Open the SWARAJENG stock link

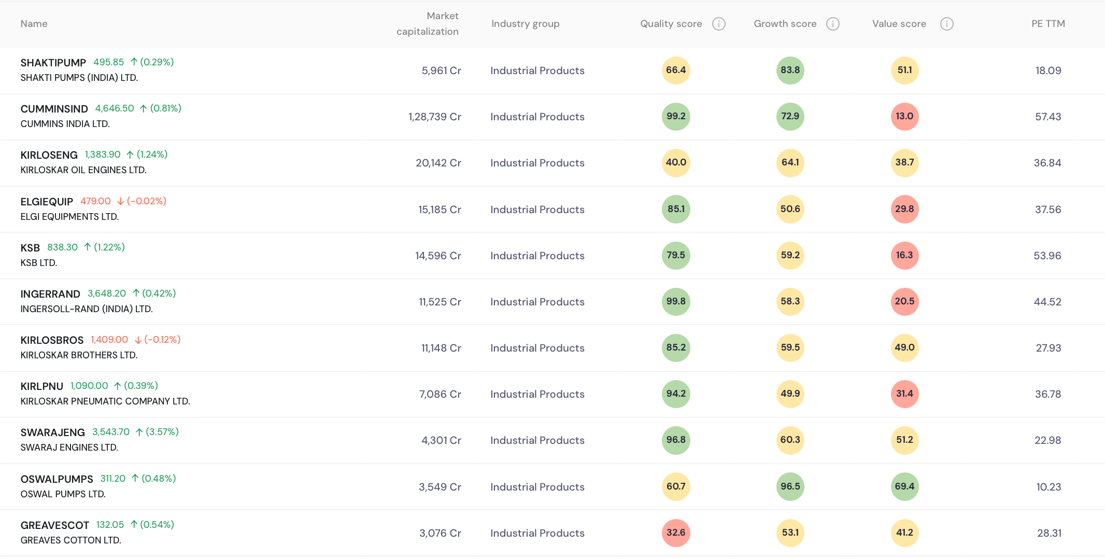tap(52, 432)
